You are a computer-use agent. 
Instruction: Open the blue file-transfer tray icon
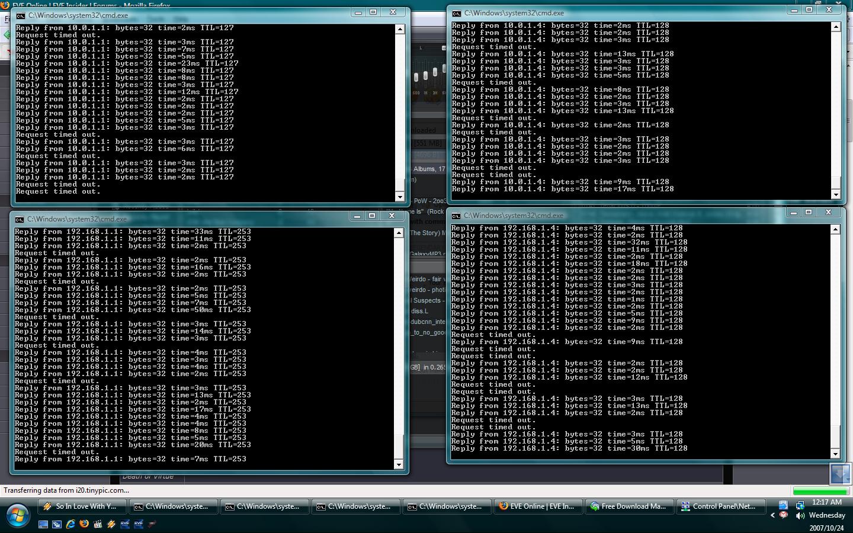click(x=783, y=505)
